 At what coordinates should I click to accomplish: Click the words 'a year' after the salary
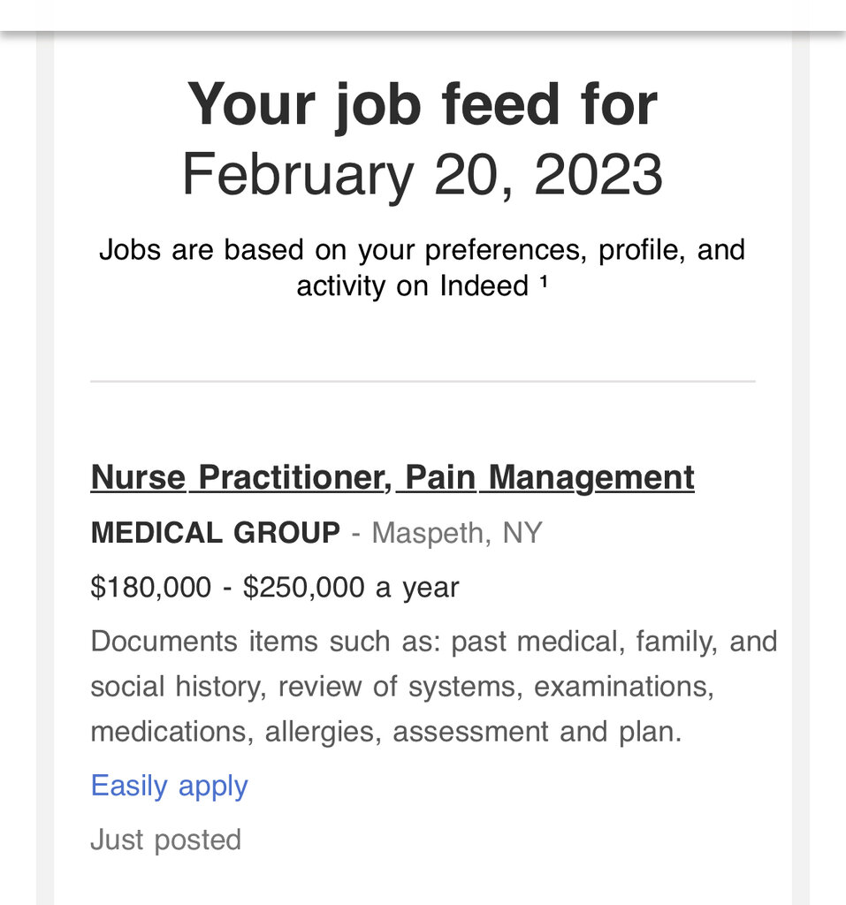417,588
